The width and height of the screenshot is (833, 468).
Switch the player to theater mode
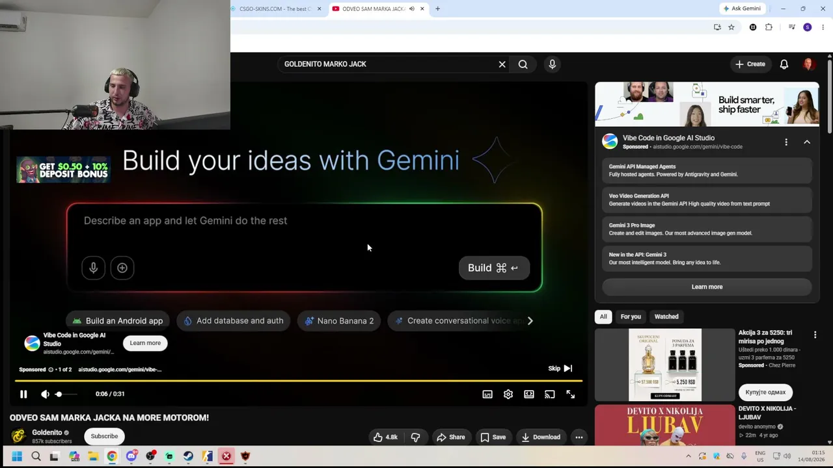(x=529, y=394)
